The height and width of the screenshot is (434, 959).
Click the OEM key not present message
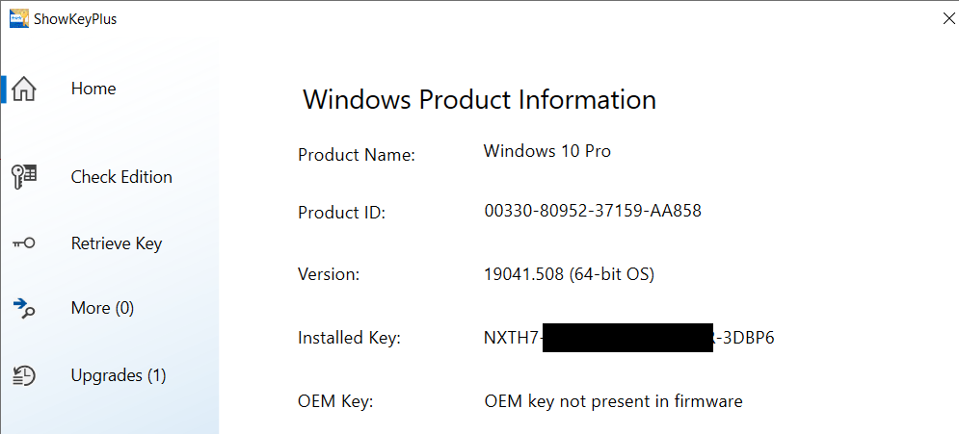613,401
